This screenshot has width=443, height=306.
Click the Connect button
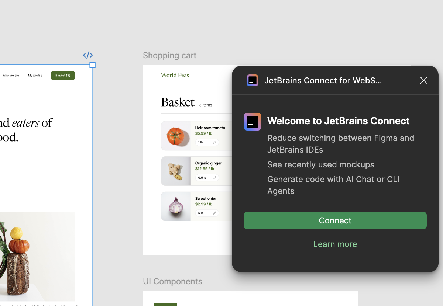[335, 220]
